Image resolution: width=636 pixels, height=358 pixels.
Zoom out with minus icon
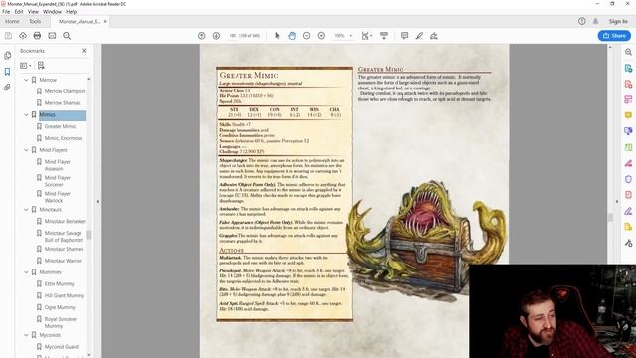307,36
